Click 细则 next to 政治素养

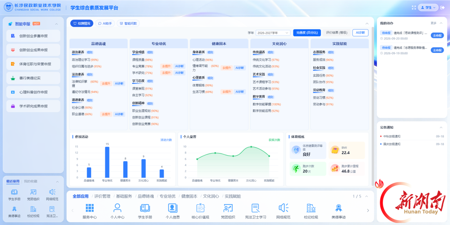click(90, 52)
